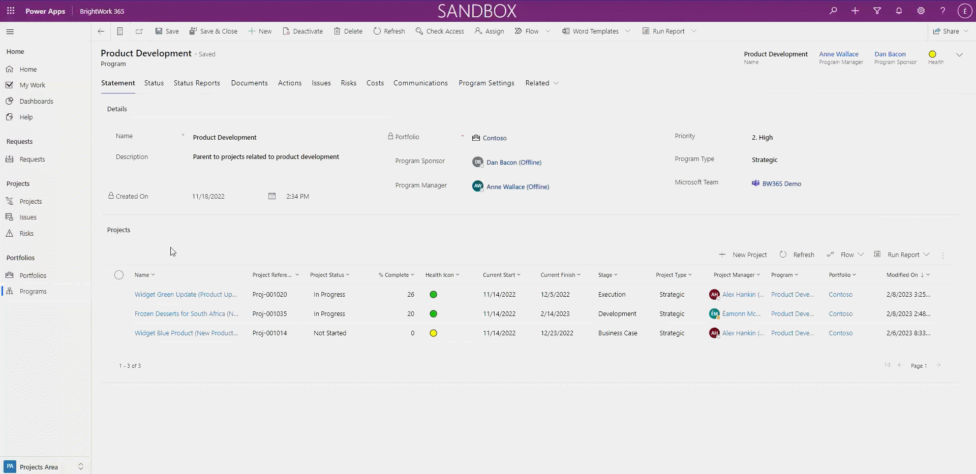Expand the header details chevron
The image size is (976, 474).
click(960, 55)
